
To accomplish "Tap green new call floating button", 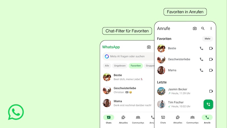I will point(208,104).
